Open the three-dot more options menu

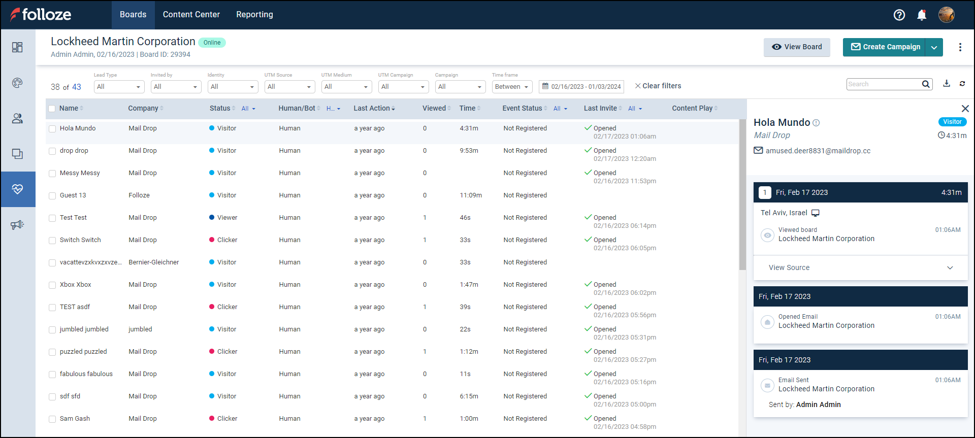coord(960,47)
